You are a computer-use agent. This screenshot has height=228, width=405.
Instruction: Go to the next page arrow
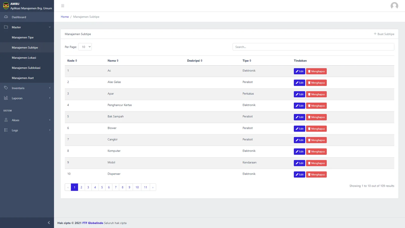point(153,187)
